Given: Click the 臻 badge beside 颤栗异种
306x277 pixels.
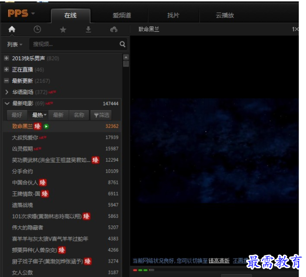Looking at the screenshot, I should pyautogui.click(x=62, y=250).
